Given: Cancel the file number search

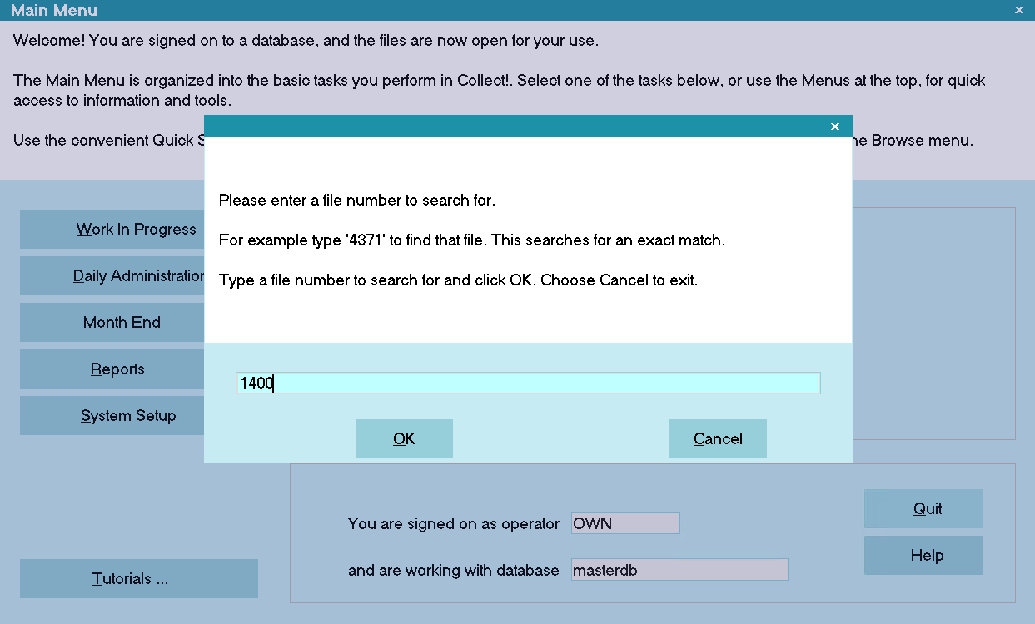Looking at the screenshot, I should 718,438.
